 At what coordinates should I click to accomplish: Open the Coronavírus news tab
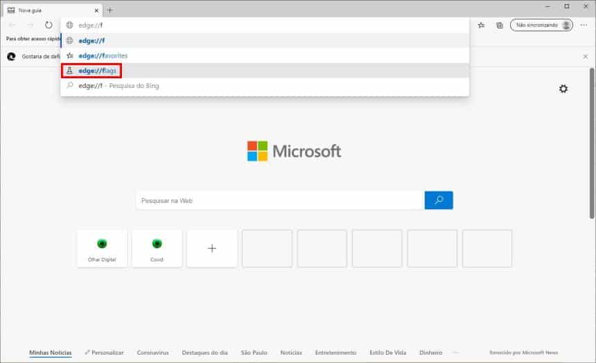152,353
